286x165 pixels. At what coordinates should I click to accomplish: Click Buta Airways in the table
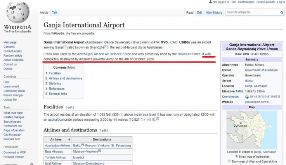[54, 151]
